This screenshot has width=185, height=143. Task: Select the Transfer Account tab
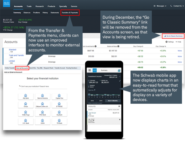[60, 68]
